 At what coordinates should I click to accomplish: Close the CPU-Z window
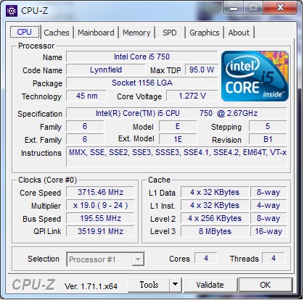pyautogui.click(x=280, y=8)
